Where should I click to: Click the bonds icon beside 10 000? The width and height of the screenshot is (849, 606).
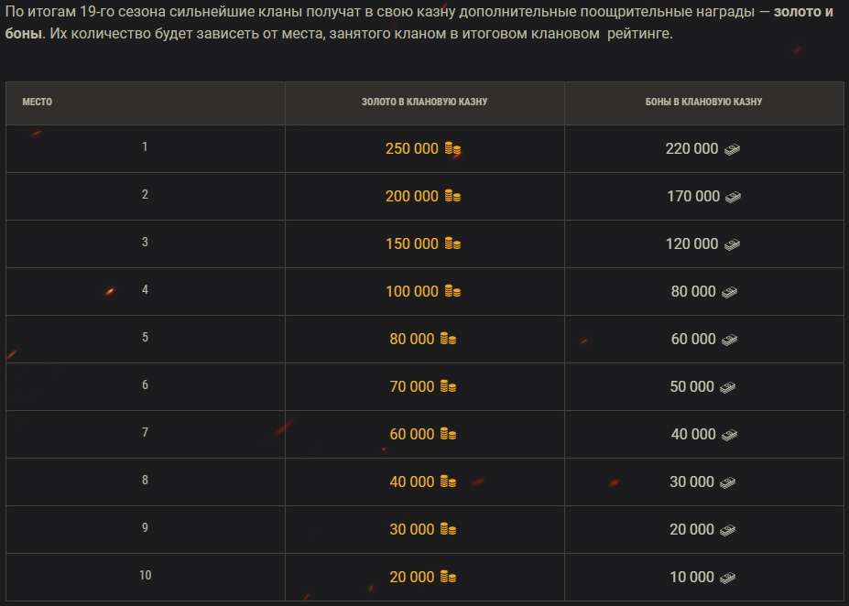click(728, 578)
